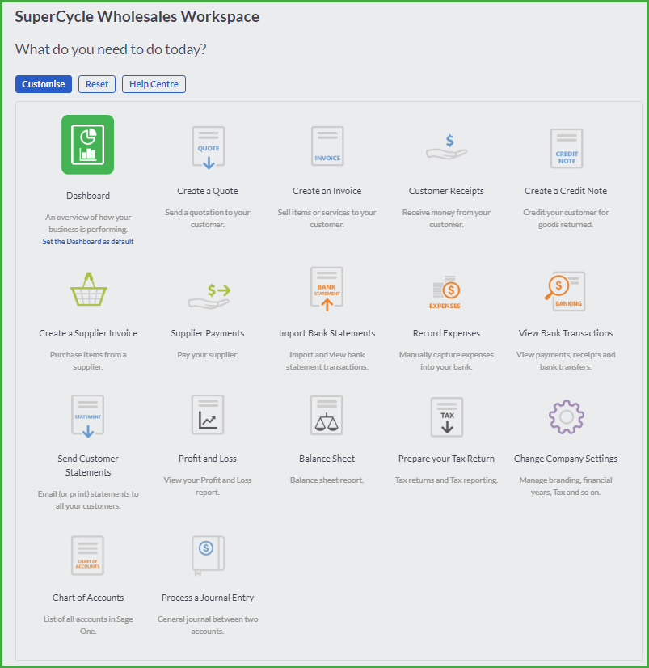Click the Create a Quote document icon

209,148
